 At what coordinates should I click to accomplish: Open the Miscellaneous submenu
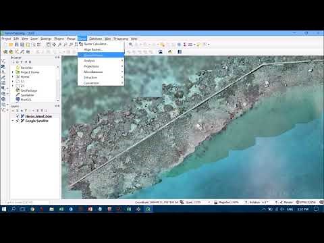pyautogui.click(x=101, y=72)
